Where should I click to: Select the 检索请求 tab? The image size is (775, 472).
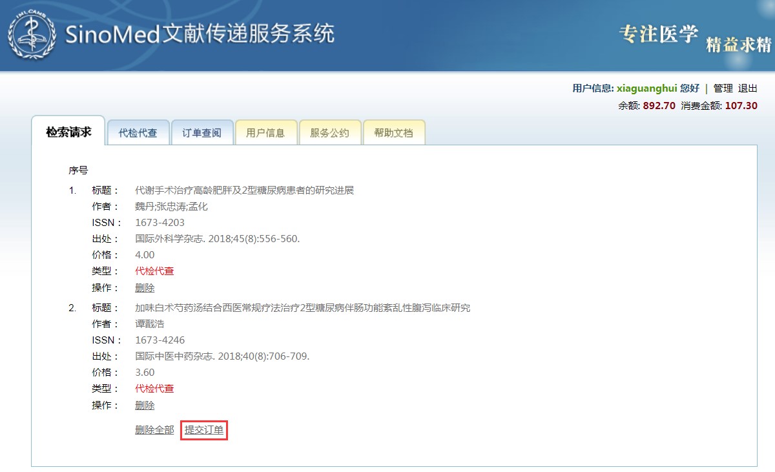68,132
